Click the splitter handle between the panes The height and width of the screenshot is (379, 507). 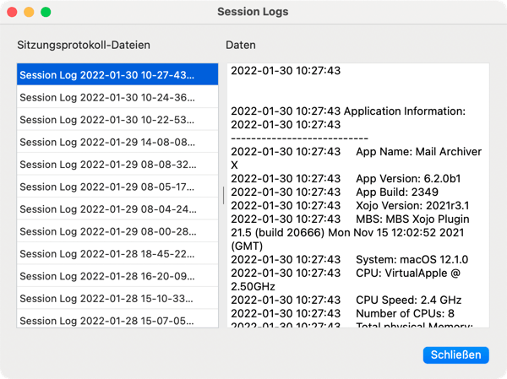[223, 195]
